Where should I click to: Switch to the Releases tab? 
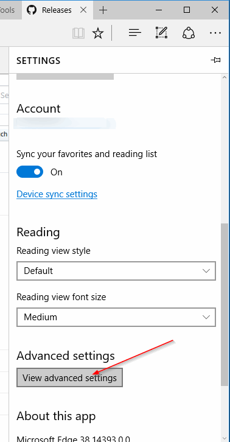pyautogui.click(x=57, y=10)
